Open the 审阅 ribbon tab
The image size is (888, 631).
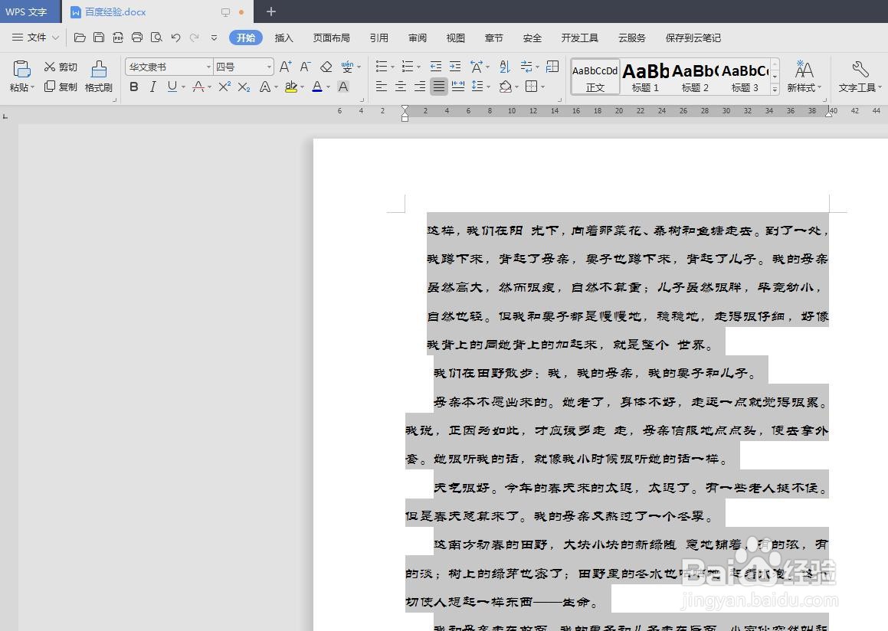click(x=417, y=37)
